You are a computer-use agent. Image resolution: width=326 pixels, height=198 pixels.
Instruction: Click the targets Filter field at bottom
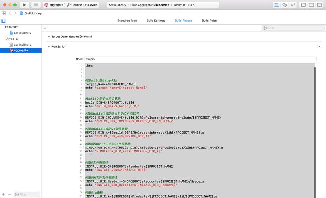[x=27, y=194]
